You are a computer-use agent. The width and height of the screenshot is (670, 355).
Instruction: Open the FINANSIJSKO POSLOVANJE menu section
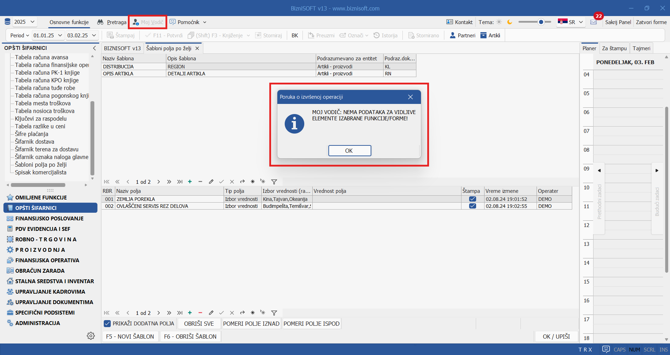click(x=49, y=218)
